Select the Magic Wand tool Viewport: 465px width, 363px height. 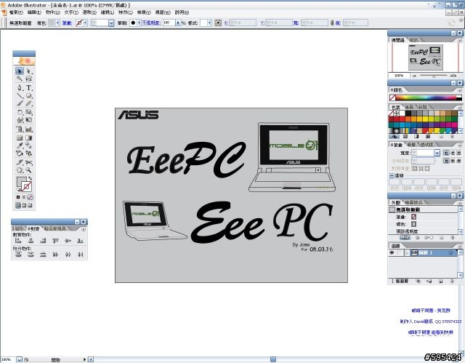click(x=20, y=79)
